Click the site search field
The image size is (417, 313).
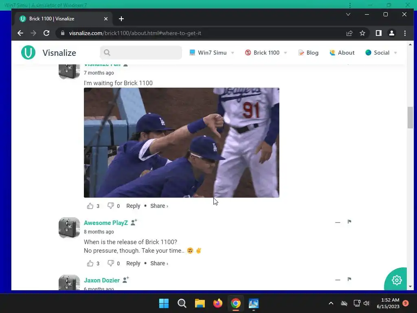pyautogui.click(x=141, y=53)
